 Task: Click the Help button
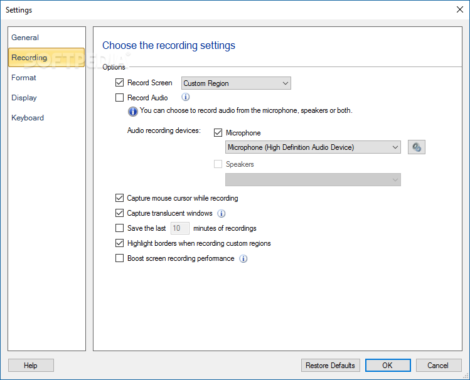coord(31,366)
